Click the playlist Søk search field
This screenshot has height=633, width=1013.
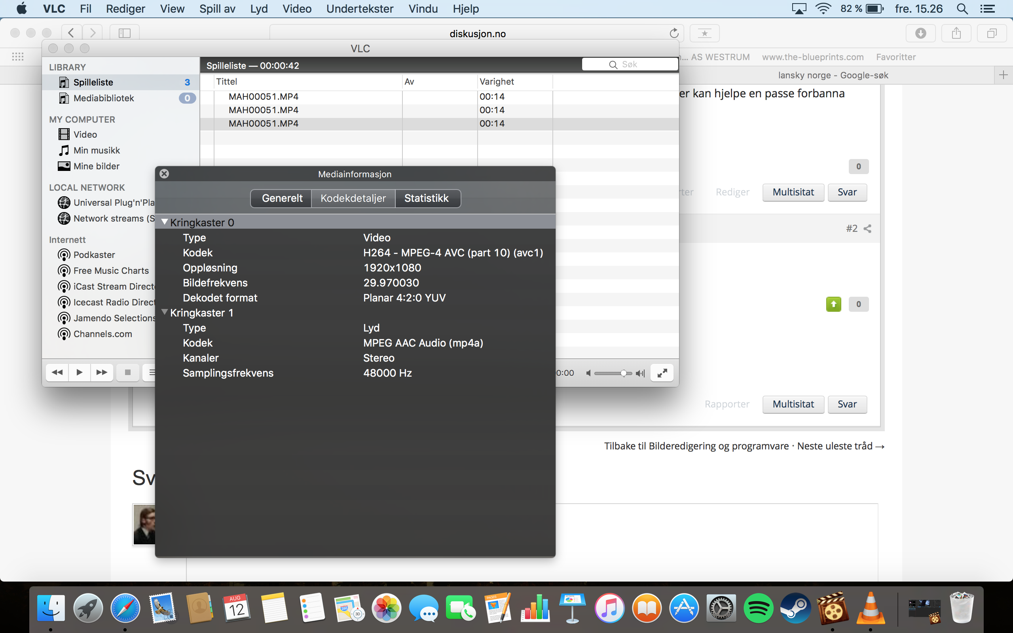(x=630, y=64)
